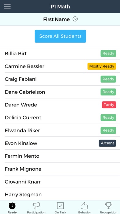The width and height of the screenshot is (120, 214).
Task: Expand the First Name sort chevron
Action: tap(75, 19)
